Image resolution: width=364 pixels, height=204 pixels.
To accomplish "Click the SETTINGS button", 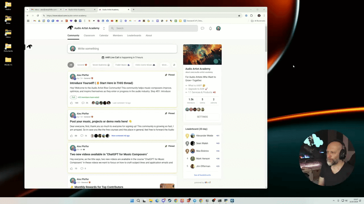I will pos(202,117).
